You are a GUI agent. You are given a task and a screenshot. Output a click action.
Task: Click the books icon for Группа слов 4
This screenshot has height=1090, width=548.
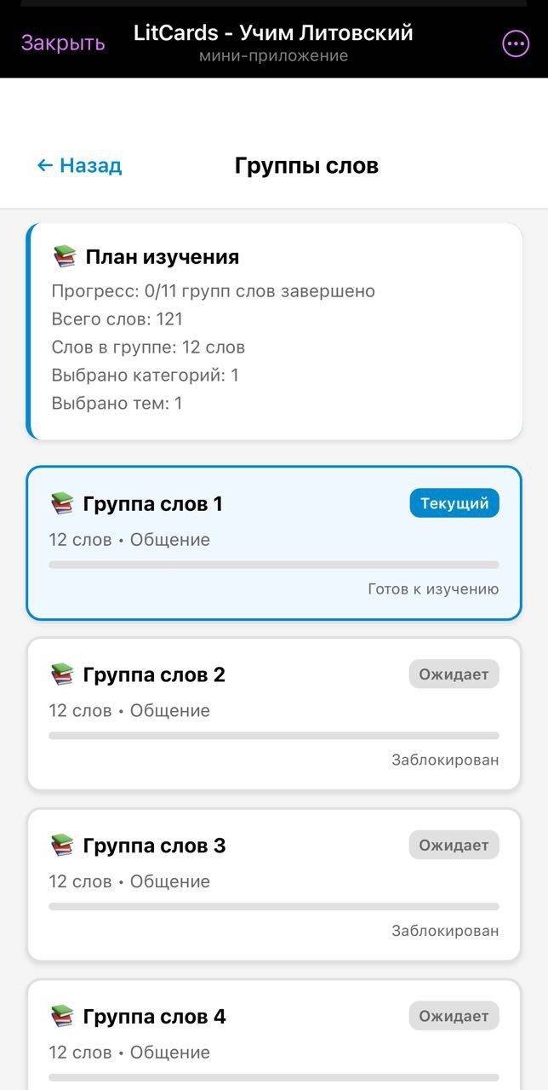(61, 1016)
